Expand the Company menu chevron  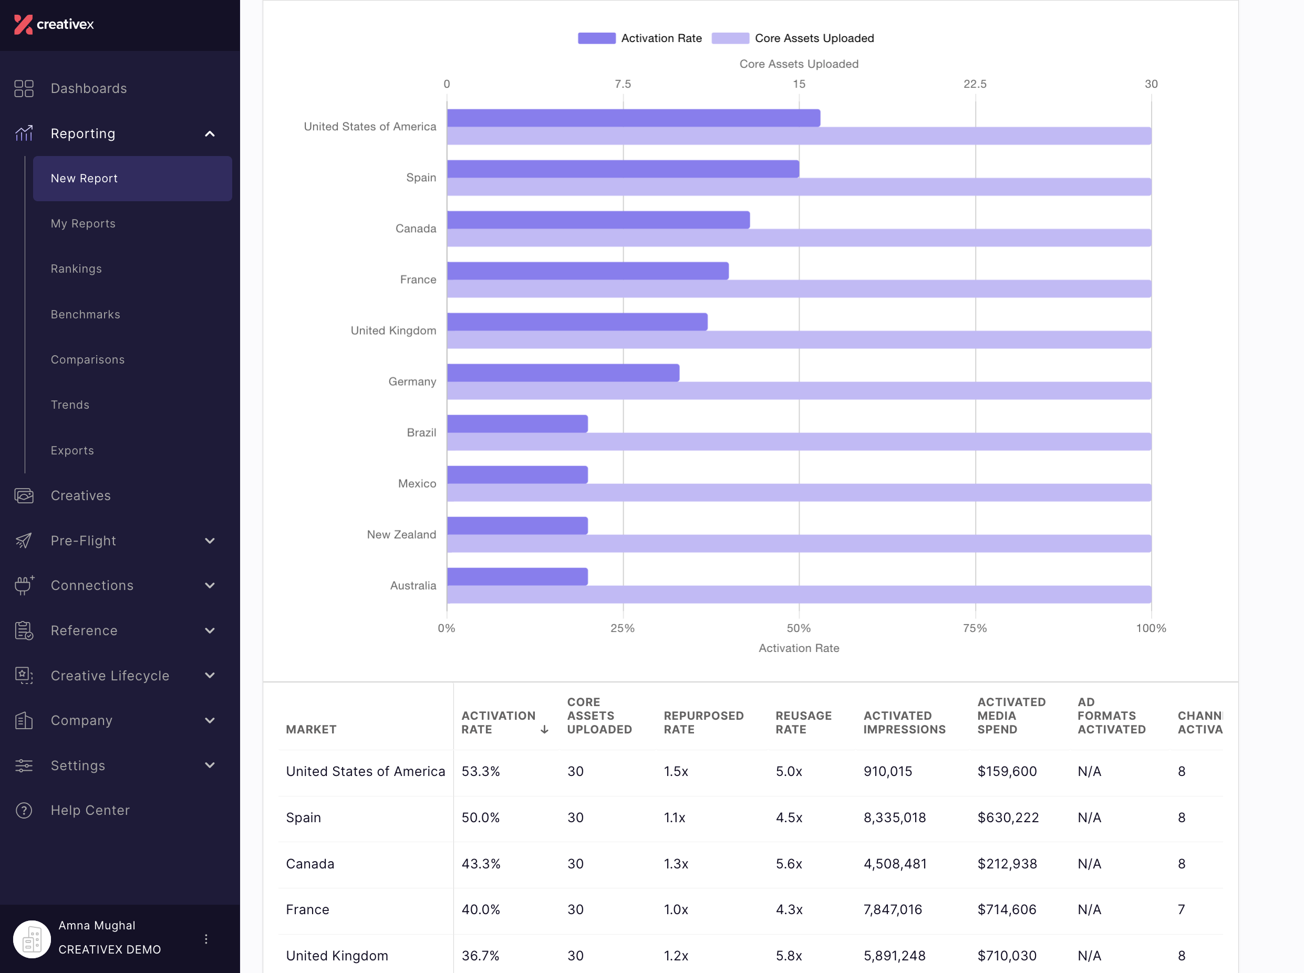click(210, 720)
